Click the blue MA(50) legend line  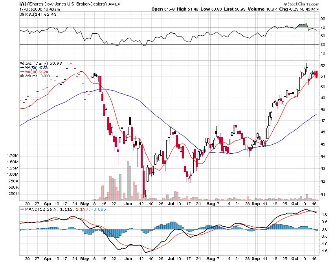click(x=22, y=67)
